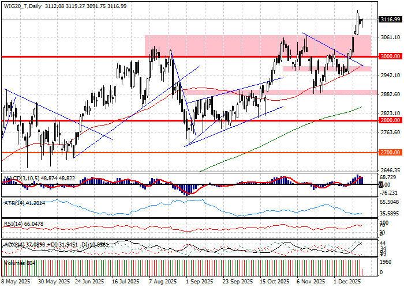The height and width of the screenshot is (288, 404).
Task: Click the 3061.00 price axis label
Action: point(390,37)
